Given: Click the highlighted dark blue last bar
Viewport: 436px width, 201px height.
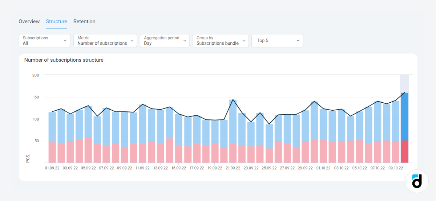Looking at the screenshot, I should (404, 116).
